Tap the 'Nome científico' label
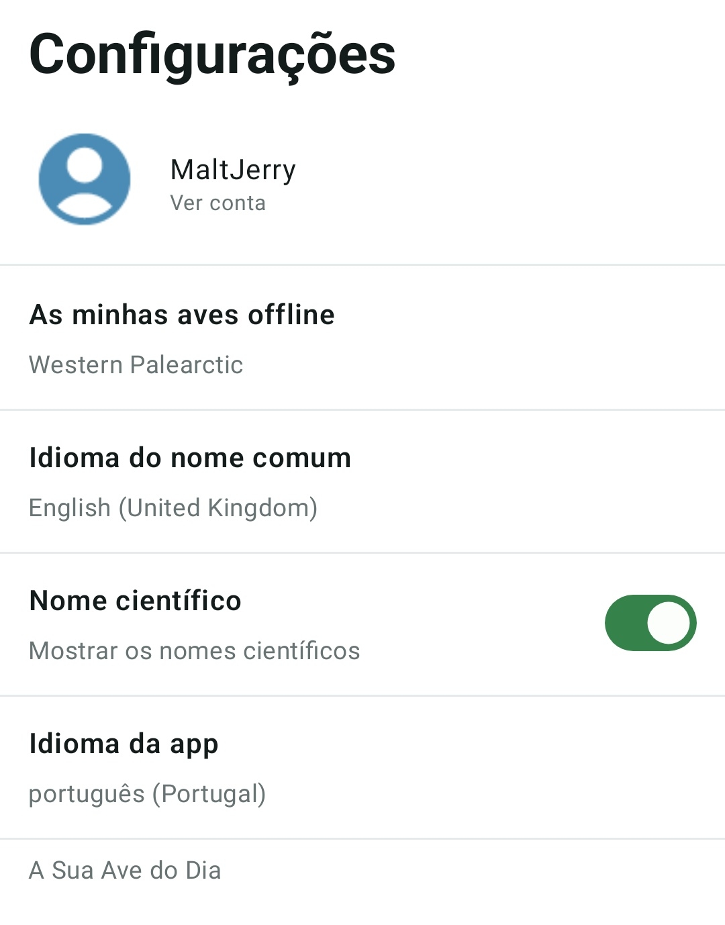Image resolution: width=725 pixels, height=925 pixels. coord(135,601)
